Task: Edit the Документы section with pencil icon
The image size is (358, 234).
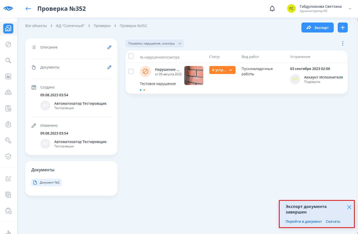Action: (x=109, y=67)
